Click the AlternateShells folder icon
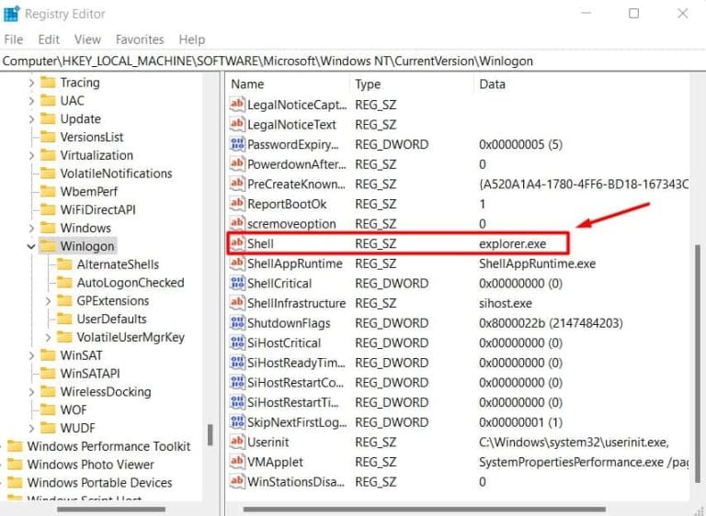Viewport: 706px width, 516px height. tap(64, 264)
